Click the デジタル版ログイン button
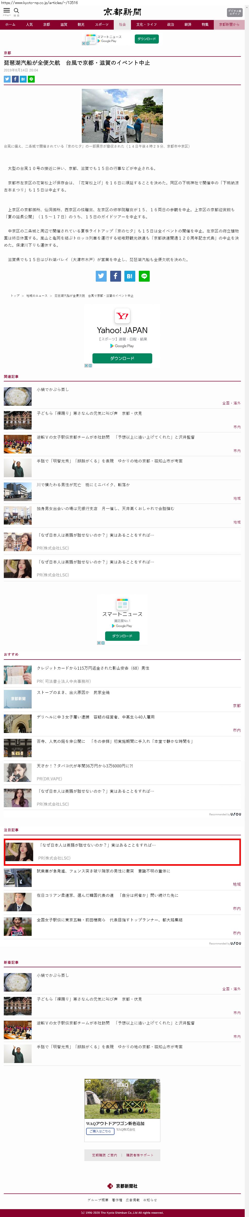 (x=234, y=12)
